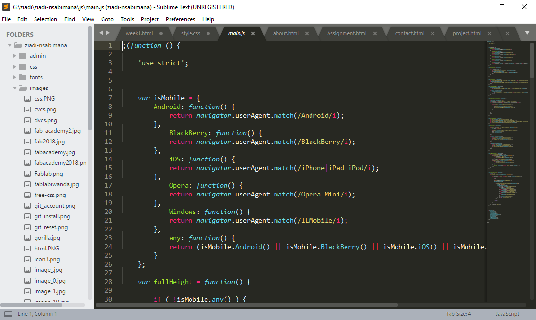Click the unsaved dot on the week1.html tab
536x320 pixels.
(161, 33)
